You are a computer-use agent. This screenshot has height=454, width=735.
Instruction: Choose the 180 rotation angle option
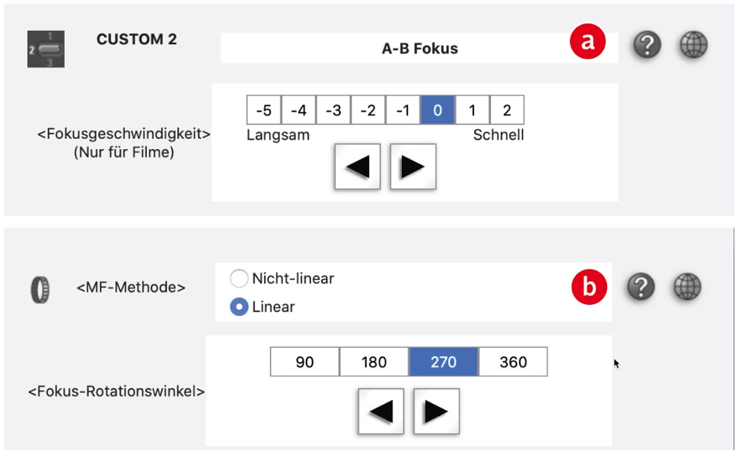pos(373,362)
